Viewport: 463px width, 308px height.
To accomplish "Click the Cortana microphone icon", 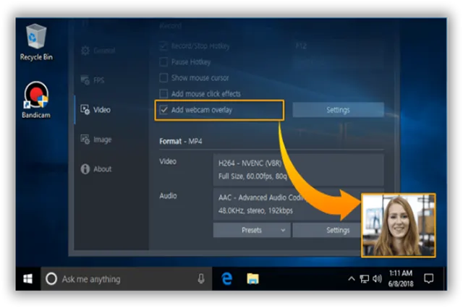I will (x=201, y=279).
